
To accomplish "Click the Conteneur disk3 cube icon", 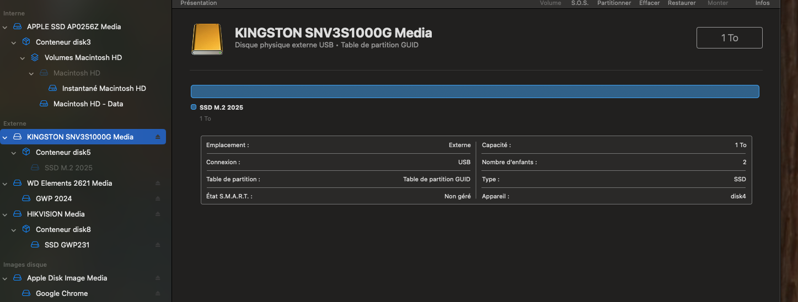I will click(x=26, y=42).
